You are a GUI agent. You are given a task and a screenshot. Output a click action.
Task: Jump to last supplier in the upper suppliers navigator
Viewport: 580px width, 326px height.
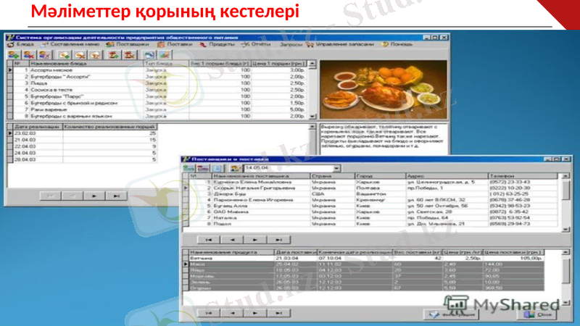(x=279, y=240)
